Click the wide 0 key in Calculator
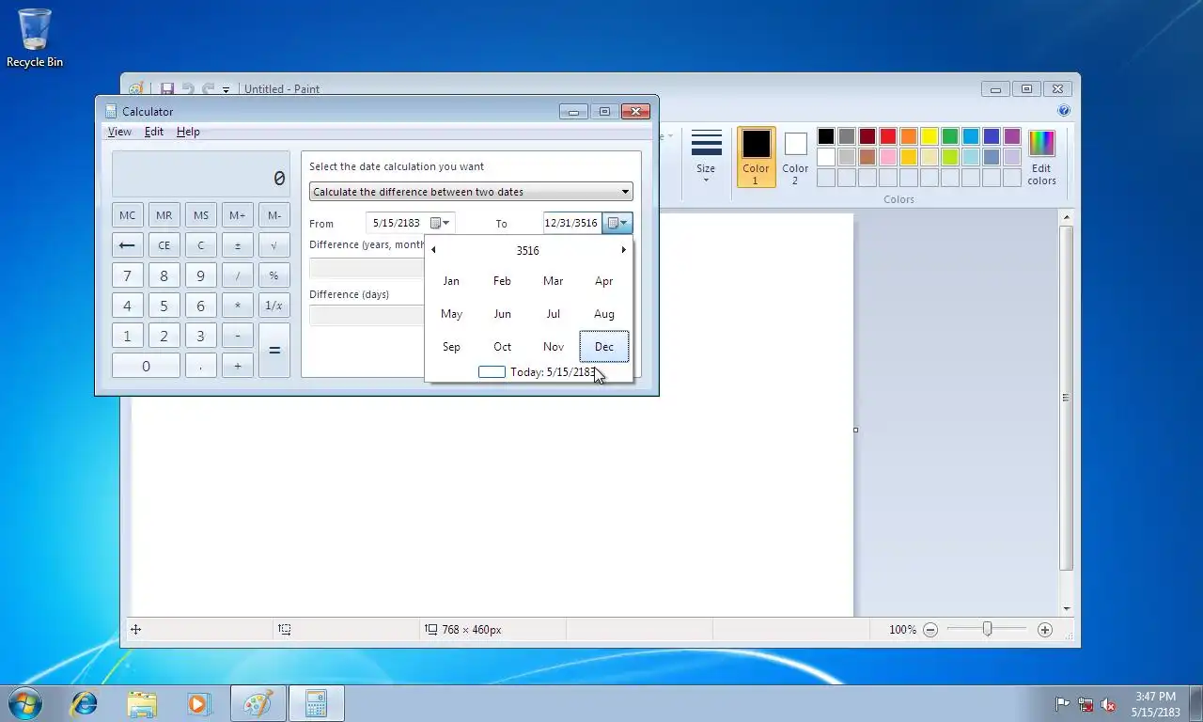 [x=146, y=366]
